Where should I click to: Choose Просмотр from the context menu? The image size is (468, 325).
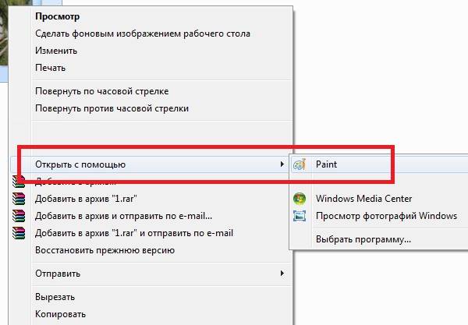pos(57,16)
